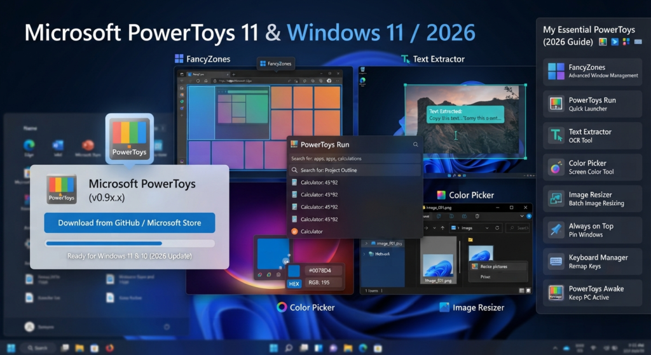651x355 pixels.
Task: Click the File Explorer search box
Action: point(519,228)
